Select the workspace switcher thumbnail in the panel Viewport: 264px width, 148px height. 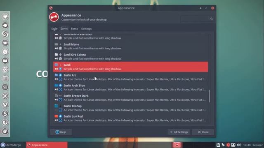click(177, 145)
